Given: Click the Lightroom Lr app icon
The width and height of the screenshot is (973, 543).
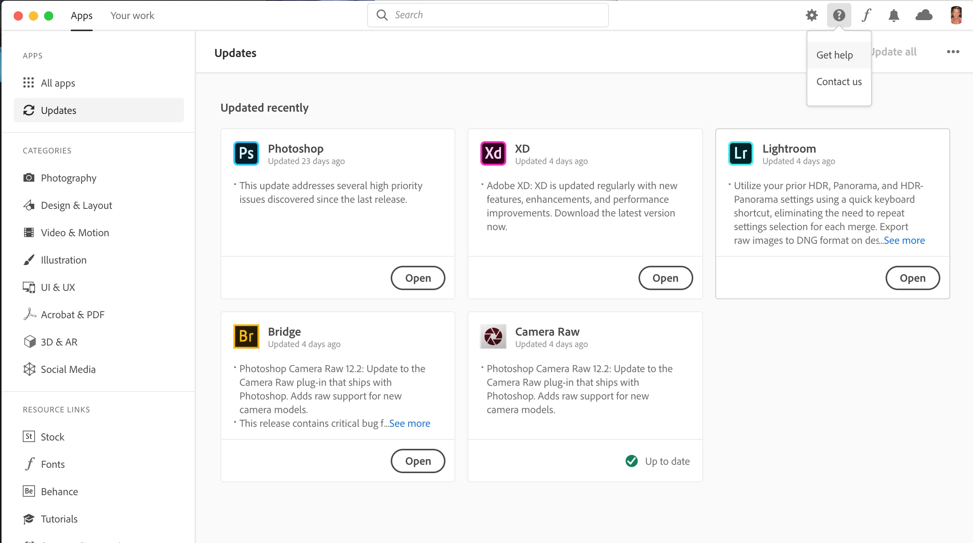Looking at the screenshot, I should click(x=740, y=153).
